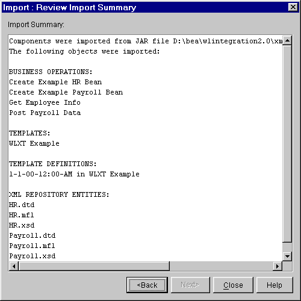Click horizontal scrollbar right arrow
301x301 pixels.
pos(278,266)
